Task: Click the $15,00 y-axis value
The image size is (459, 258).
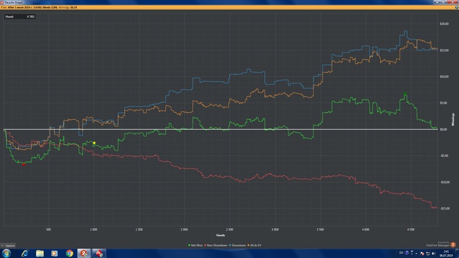Action: [x=444, y=50]
